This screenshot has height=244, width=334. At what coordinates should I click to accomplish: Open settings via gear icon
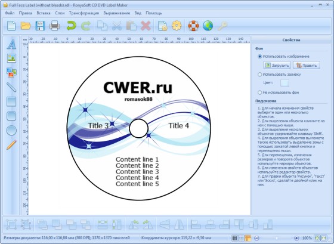coord(177,26)
